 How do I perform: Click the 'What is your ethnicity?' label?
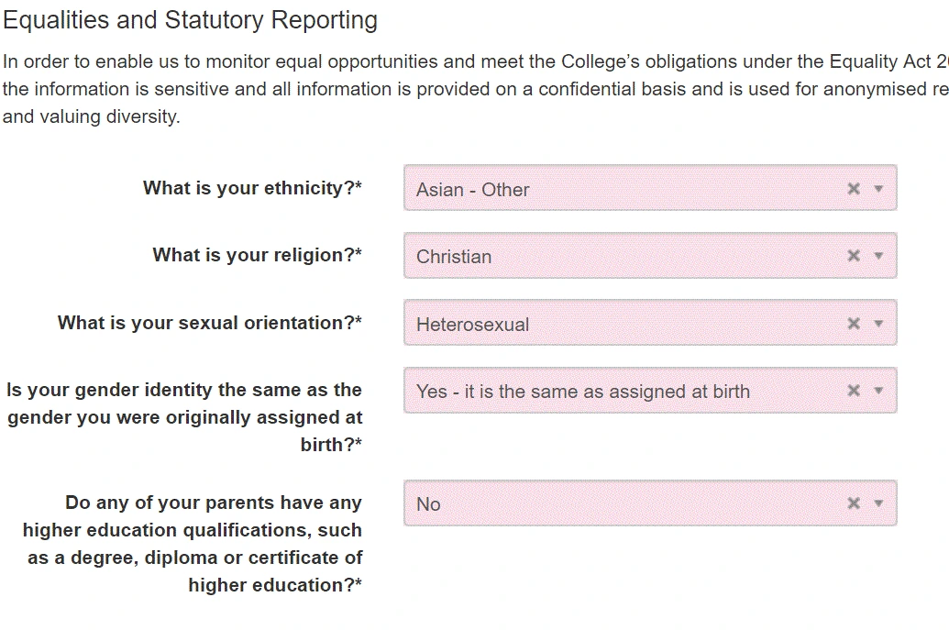(252, 188)
